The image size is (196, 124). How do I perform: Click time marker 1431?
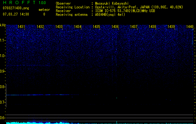click(x=21, y=26)
